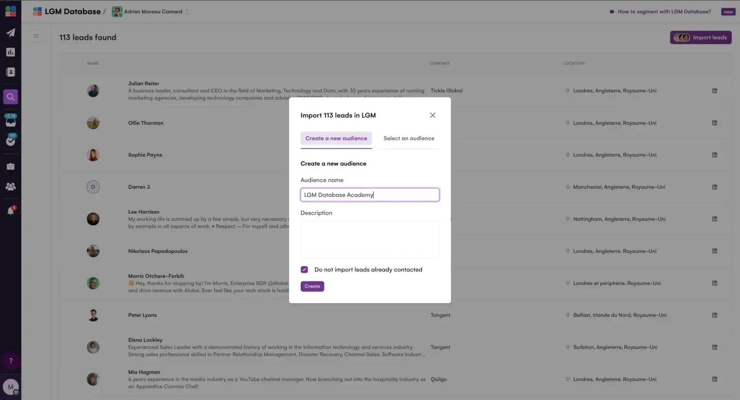The image size is (740, 400).
Task: Click Sophie Payne's profile photo
Action: point(93,155)
